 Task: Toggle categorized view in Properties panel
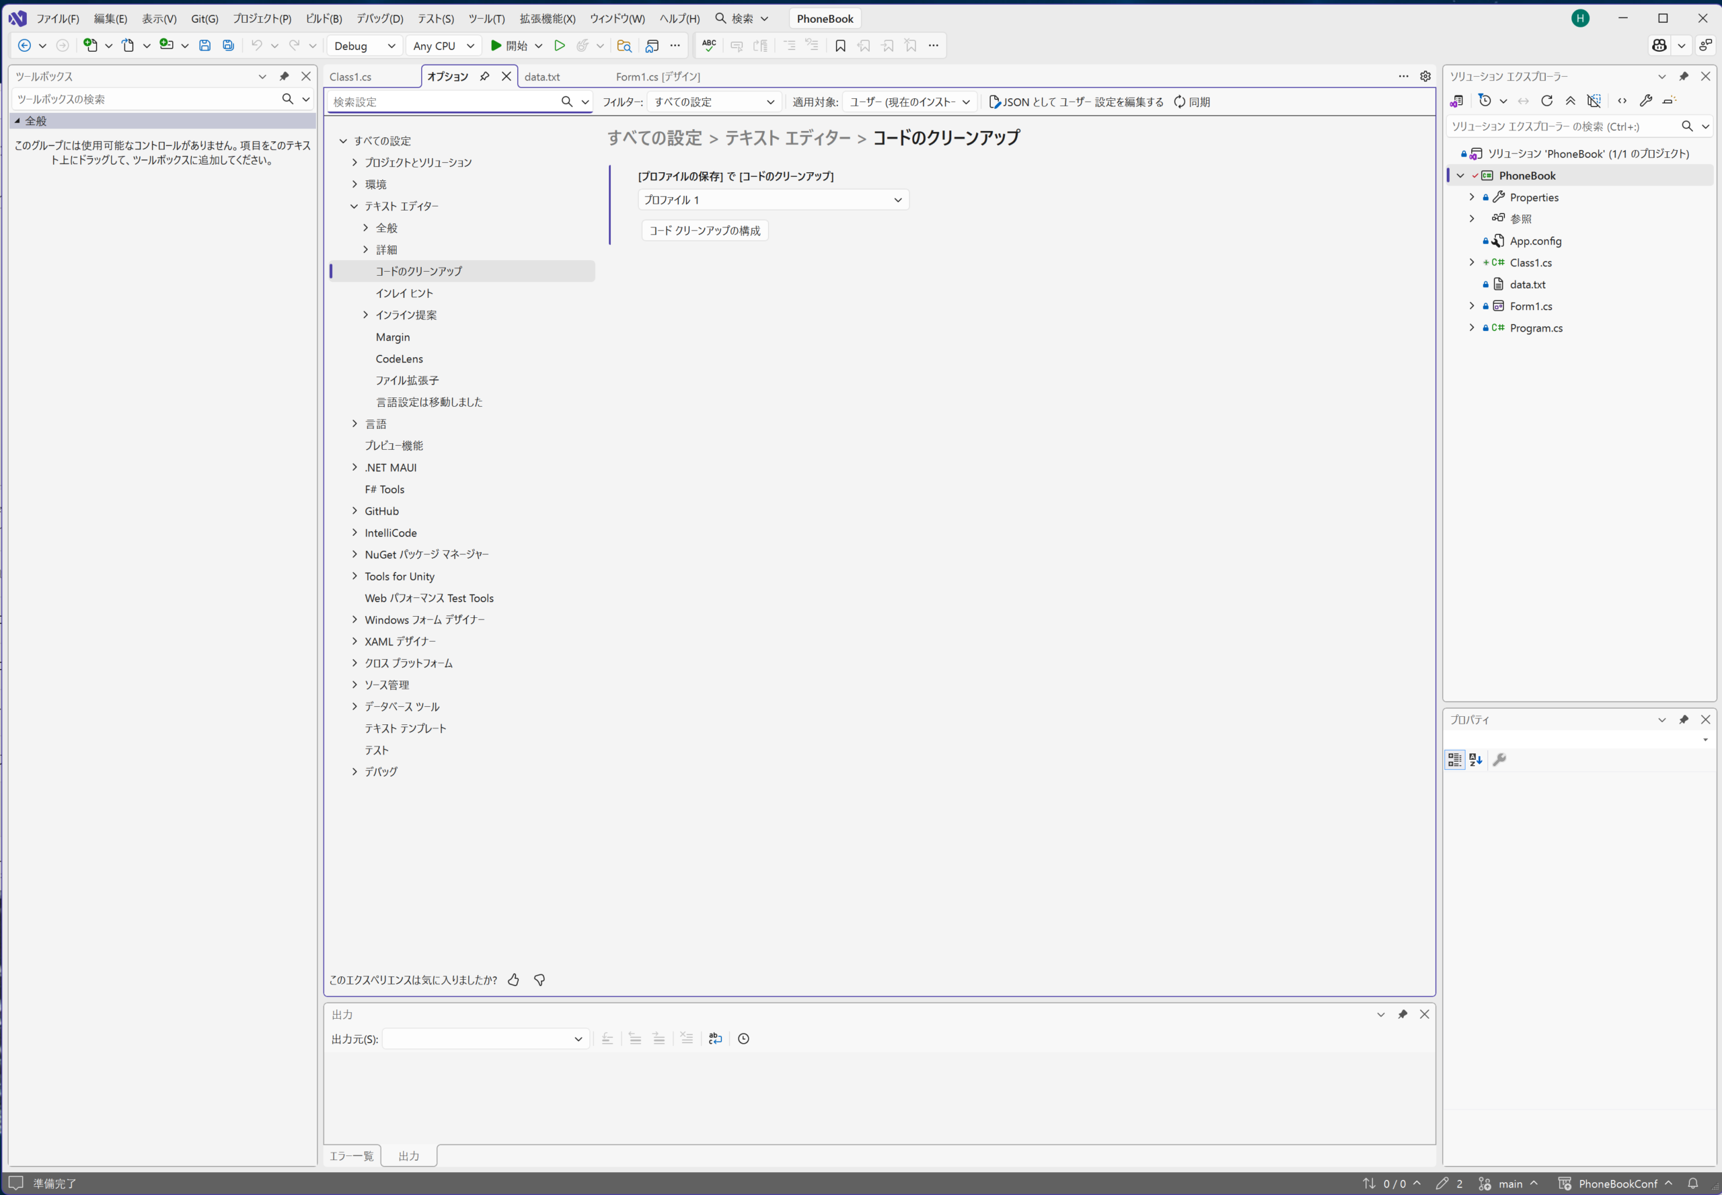(x=1454, y=760)
